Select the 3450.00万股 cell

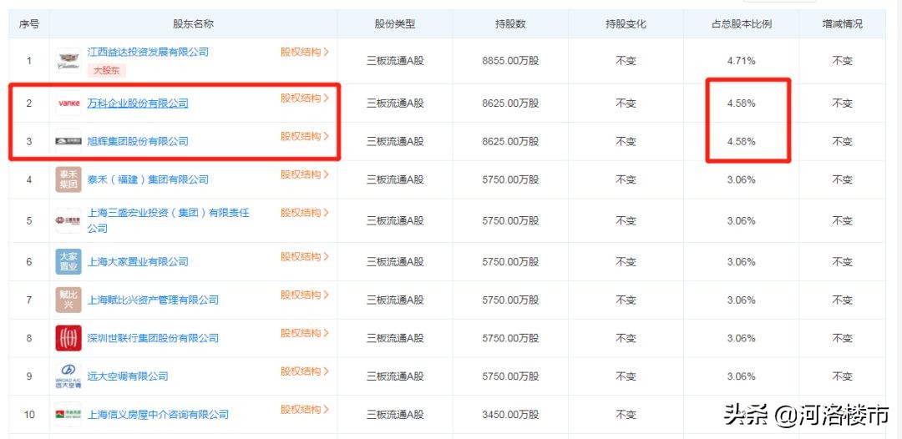(x=510, y=414)
